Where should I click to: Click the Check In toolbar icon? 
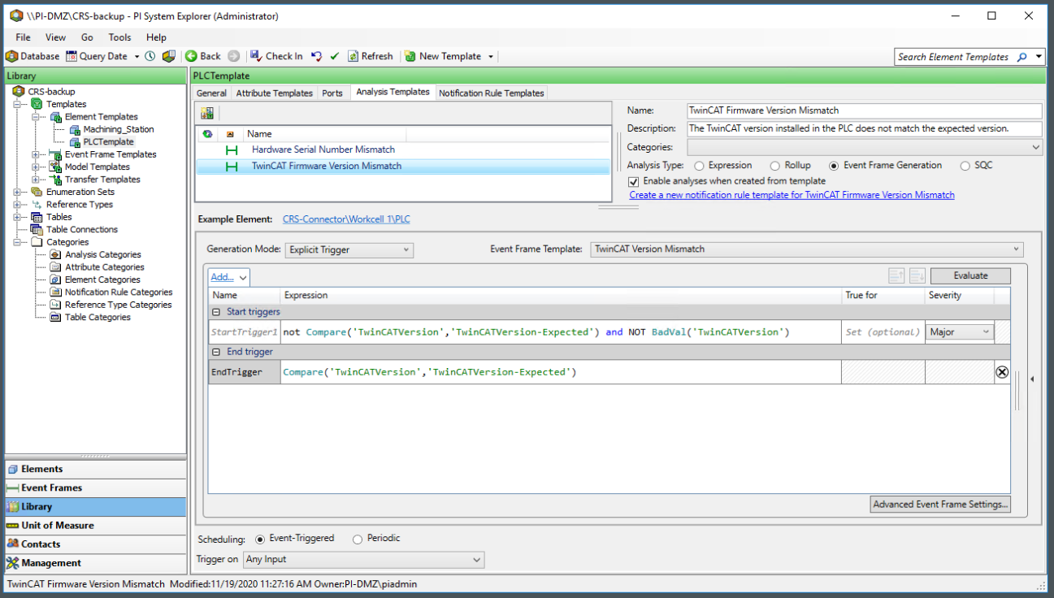[256, 56]
